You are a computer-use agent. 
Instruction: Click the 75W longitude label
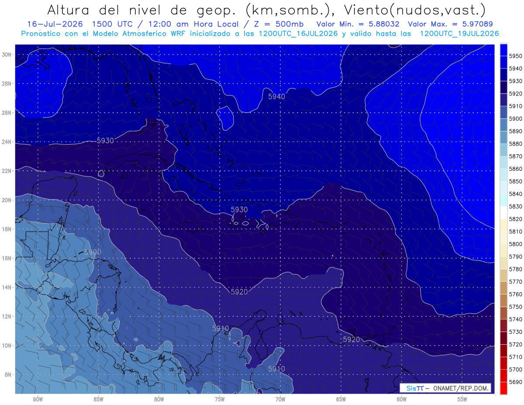[x=220, y=399]
